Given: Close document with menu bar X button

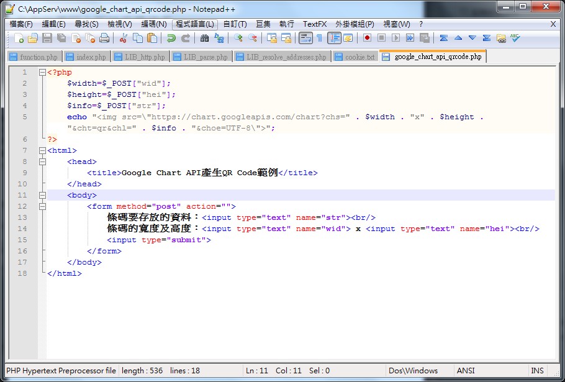Looking at the screenshot, I should tap(553, 24).
